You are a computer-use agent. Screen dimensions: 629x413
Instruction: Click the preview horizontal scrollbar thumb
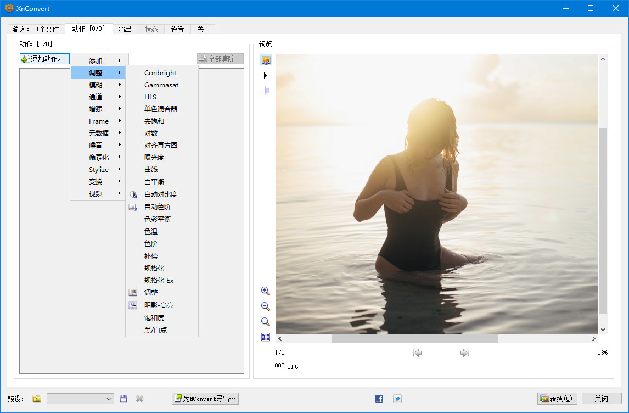(414, 339)
